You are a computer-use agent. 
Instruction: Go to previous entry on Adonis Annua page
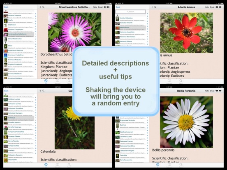point(217,7)
